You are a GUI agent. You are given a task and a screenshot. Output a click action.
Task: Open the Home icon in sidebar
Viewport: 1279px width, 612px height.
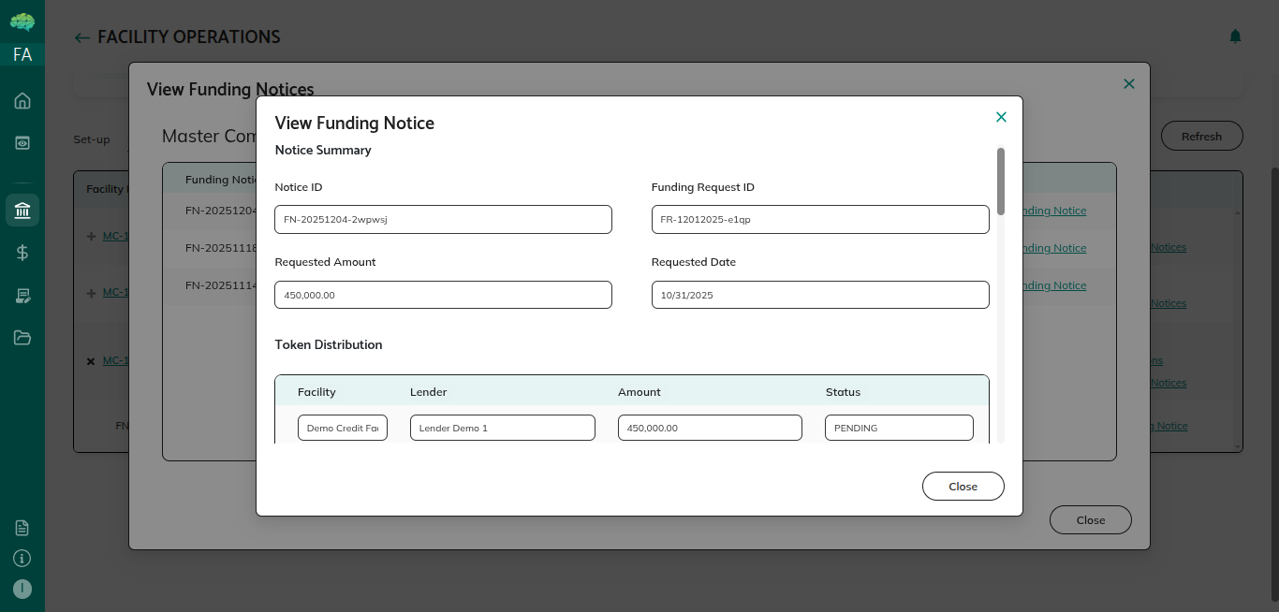pos(22,101)
